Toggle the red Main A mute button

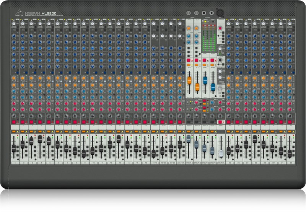(x=220, y=122)
